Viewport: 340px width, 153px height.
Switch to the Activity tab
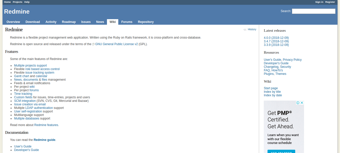click(x=51, y=22)
